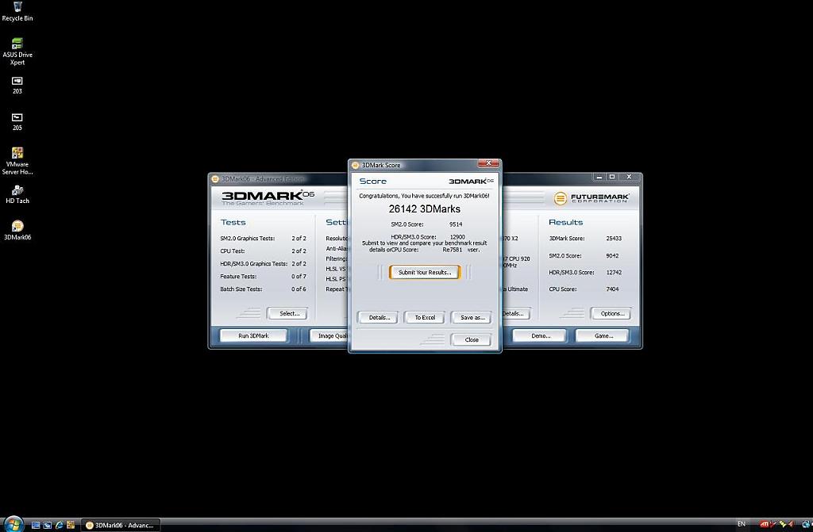813x532 pixels.
Task: Click Switch Between Windows quick launch icon
Action: (x=47, y=526)
